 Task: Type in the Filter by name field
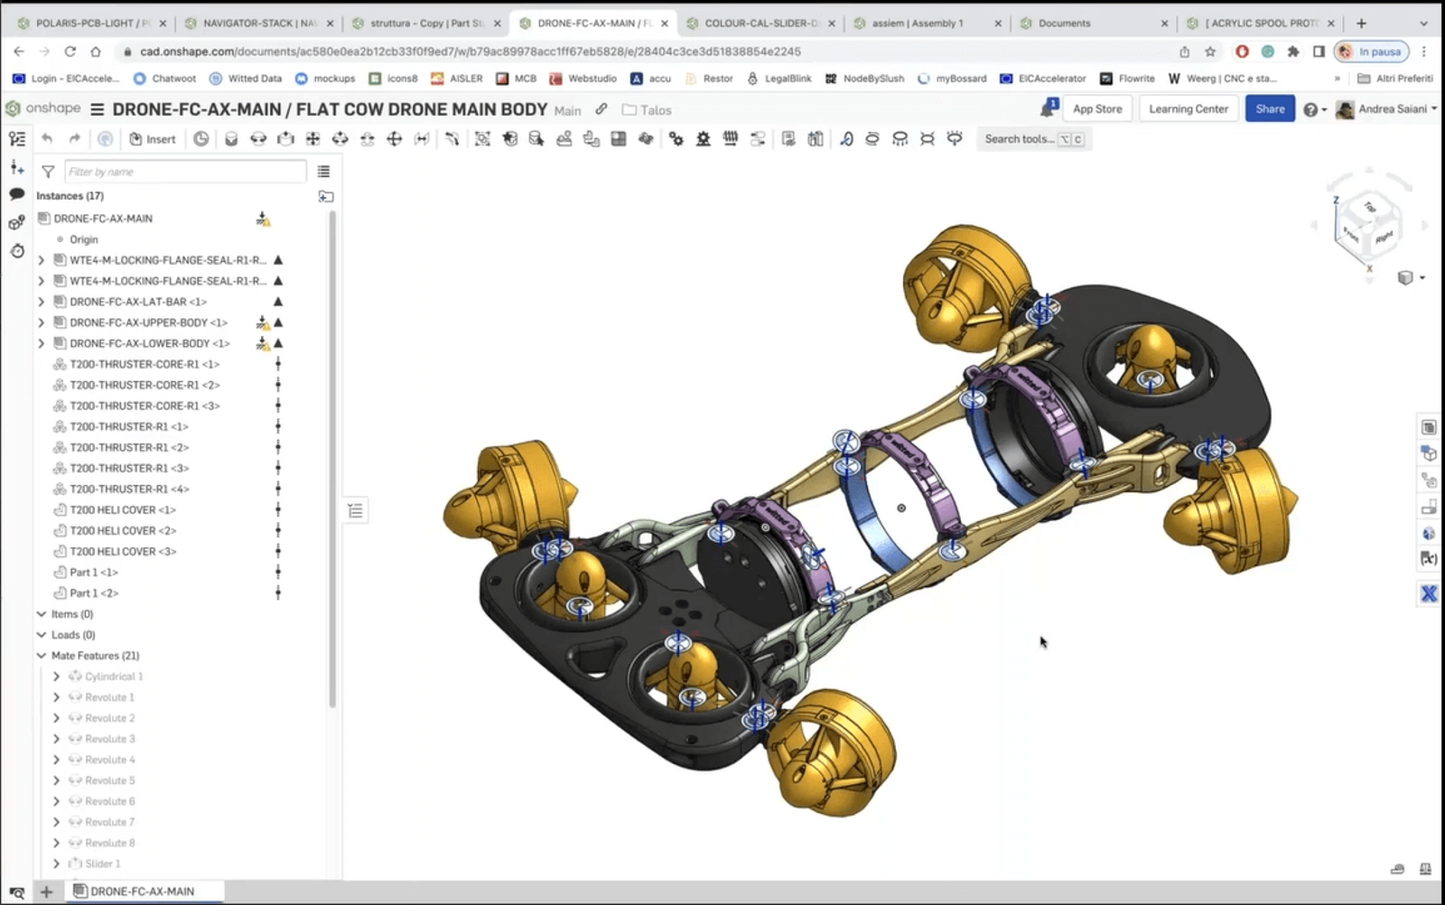[185, 172]
